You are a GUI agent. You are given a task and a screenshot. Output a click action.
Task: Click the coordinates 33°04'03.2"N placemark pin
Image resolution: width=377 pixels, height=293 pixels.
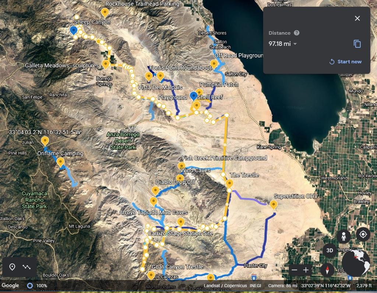click(45, 141)
